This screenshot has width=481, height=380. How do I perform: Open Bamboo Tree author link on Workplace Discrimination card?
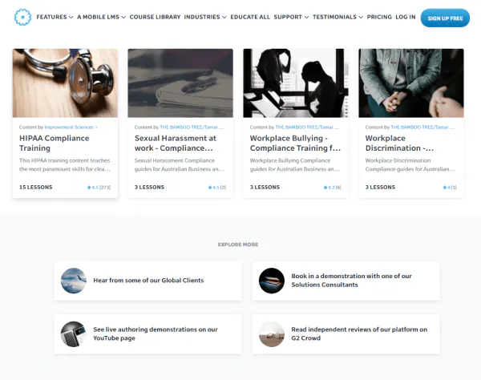pyautogui.click(x=422, y=127)
